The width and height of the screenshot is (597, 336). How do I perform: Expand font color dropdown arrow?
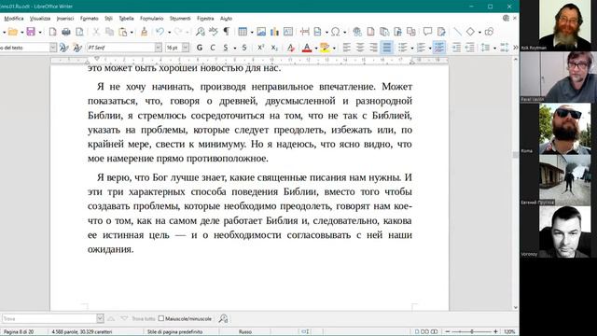316,48
